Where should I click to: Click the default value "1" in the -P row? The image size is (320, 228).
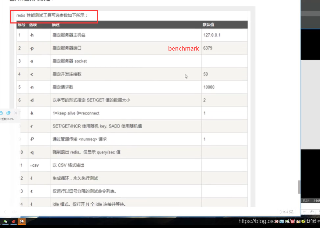click(205, 139)
